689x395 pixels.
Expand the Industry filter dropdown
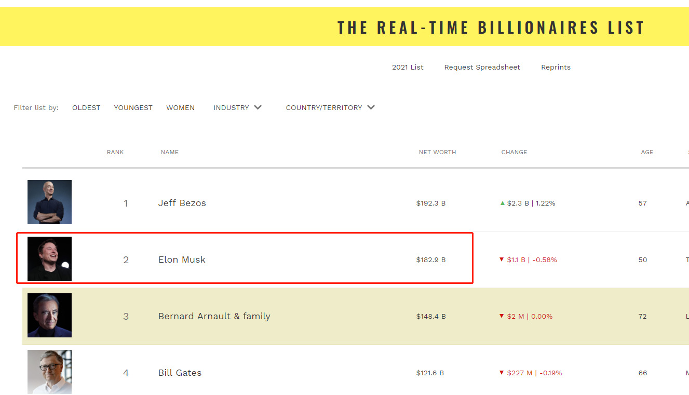[237, 107]
